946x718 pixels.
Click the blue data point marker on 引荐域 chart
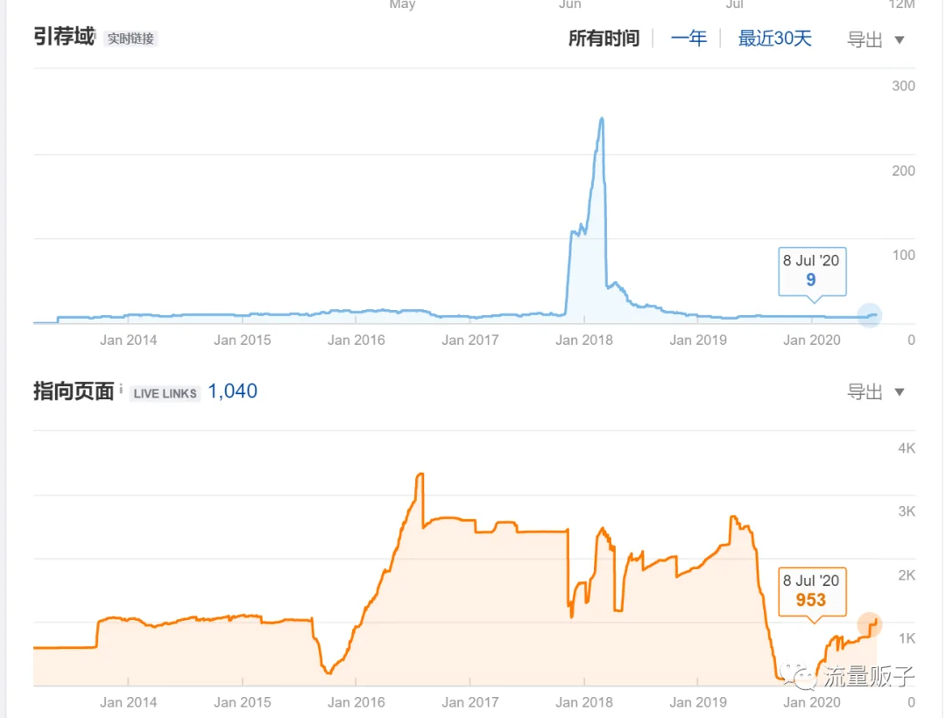tap(870, 315)
